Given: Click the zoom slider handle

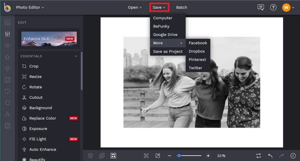Looking at the screenshot, I should coord(179,156).
